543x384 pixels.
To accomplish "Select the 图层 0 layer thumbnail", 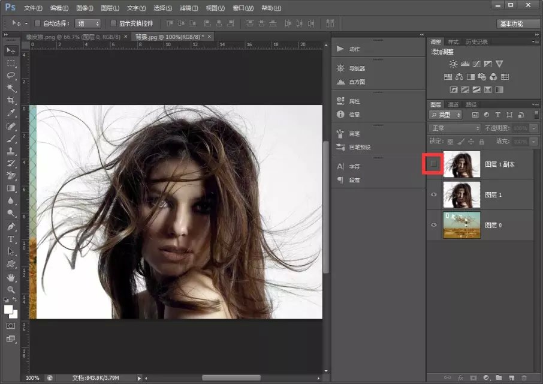I will click(x=461, y=225).
